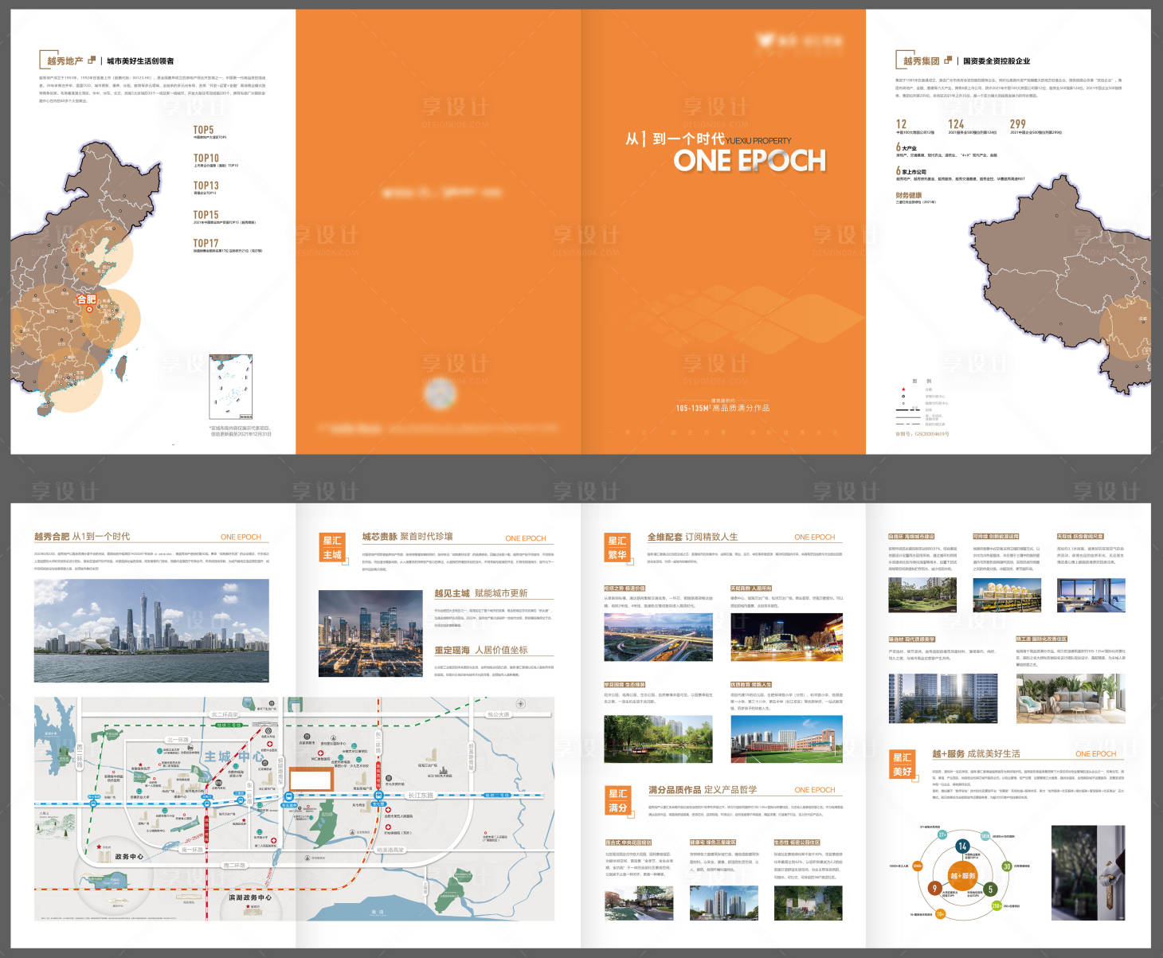Screen dimensions: 1163x958
Task: Open the yellow rooftop equipment photo
Action: pos(1006,595)
